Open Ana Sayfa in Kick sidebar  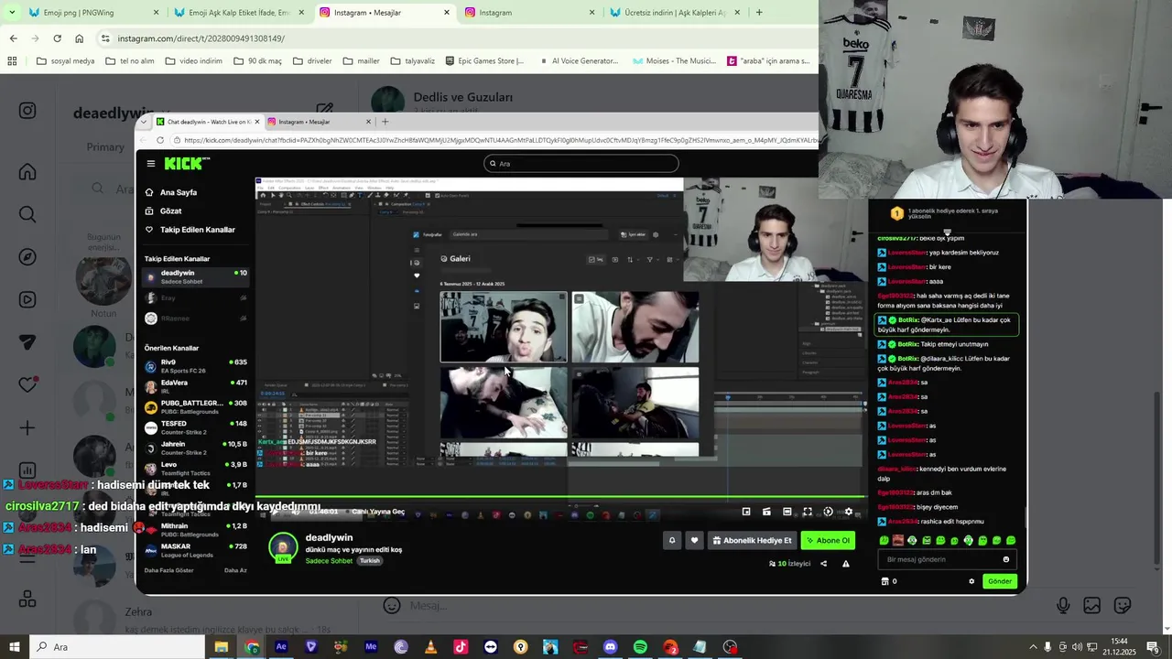[x=179, y=192]
